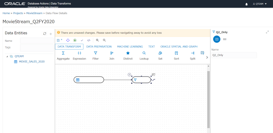Viewport: 273px width, 133px height.
Task: Switch to the Machine Learning tab
Action: [x=130, y=47]
